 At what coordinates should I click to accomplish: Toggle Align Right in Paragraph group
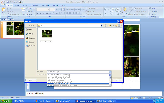coord(74,13)
